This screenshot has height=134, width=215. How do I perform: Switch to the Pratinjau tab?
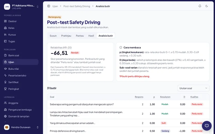click(x=66, y=36)
